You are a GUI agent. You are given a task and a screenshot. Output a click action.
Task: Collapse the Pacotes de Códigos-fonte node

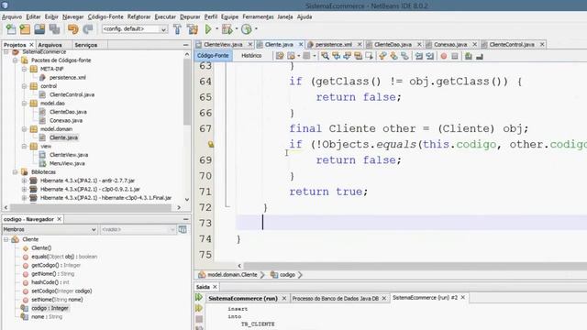pos(16,60)
